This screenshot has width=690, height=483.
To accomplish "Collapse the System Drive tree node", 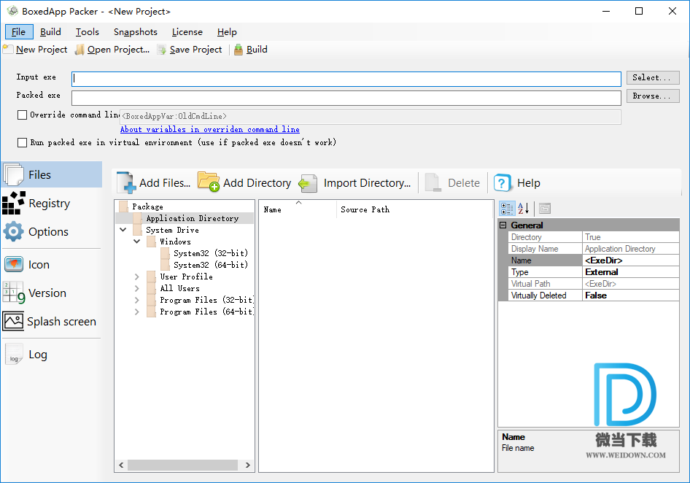I will (123, 230).
